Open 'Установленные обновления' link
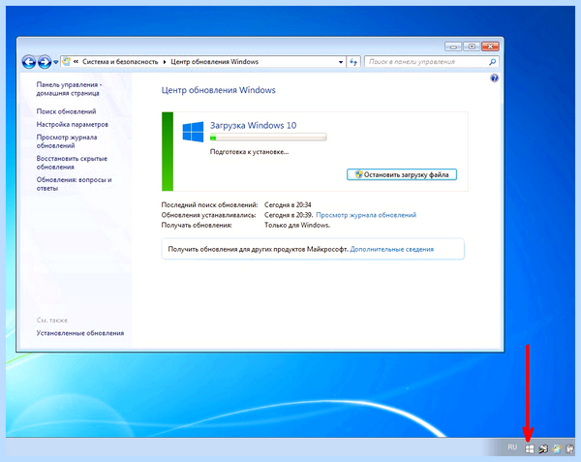The height and width of the screenshot is (462, 581). coord(80,333)
